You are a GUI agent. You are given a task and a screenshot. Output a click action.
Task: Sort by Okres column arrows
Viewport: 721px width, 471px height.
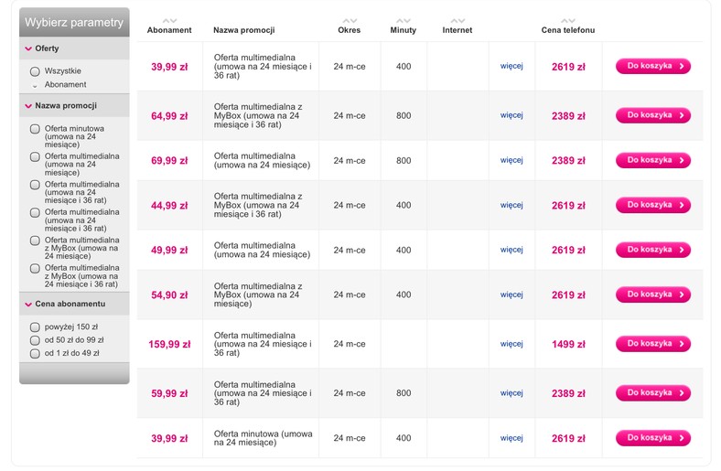point(350,21)
